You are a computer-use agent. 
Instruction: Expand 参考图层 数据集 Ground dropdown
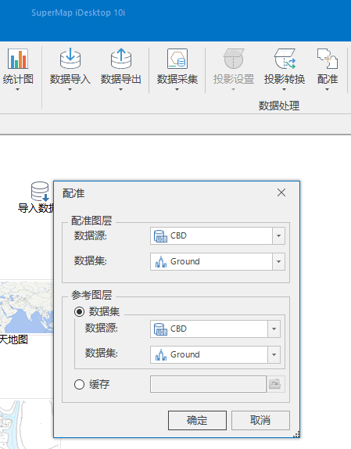(274, 354)
